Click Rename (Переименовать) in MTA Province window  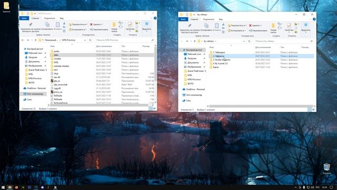pyautogui.click(x=99, y=30)
